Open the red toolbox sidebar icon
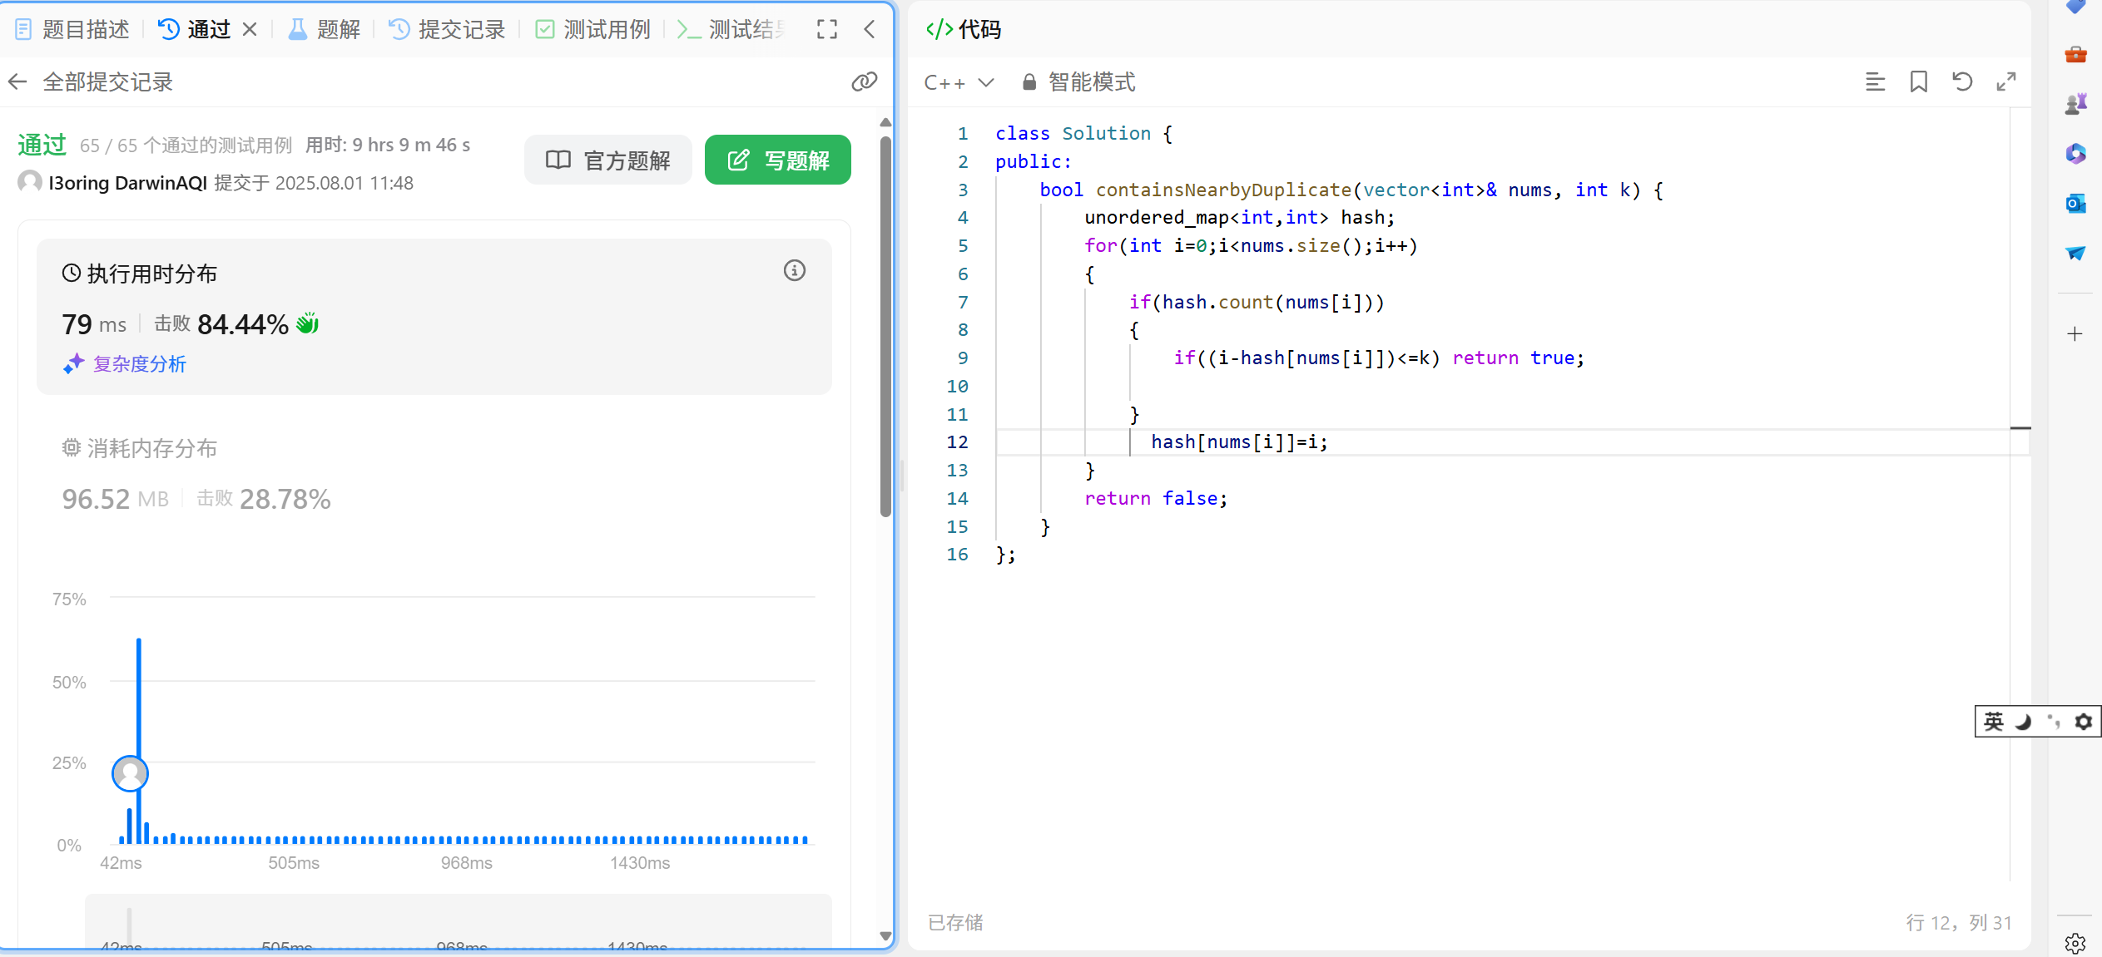The width and height of the screenshot is (2102, 957). pyautogui.click(x=2075, y=55)
